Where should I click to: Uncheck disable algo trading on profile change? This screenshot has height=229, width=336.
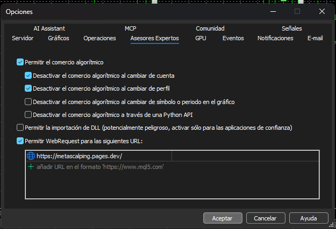[x=28, y=88]
